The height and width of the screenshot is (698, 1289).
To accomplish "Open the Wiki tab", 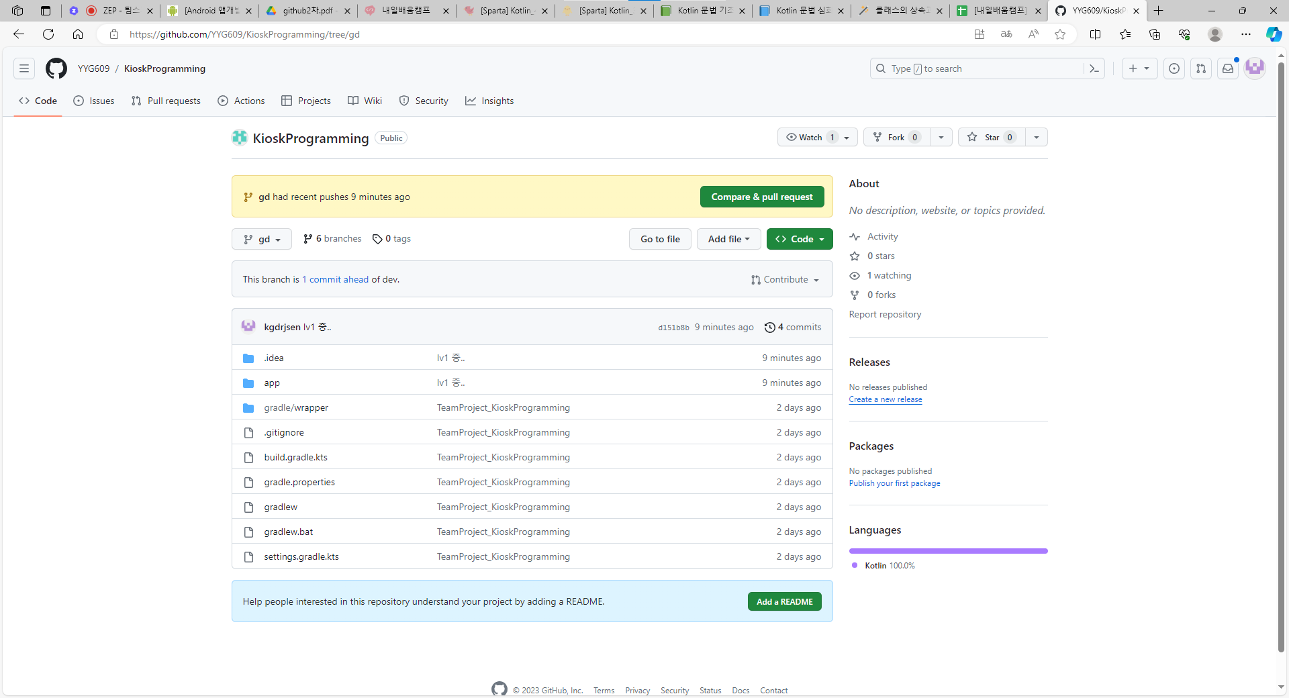I will (x=365, y=101).
